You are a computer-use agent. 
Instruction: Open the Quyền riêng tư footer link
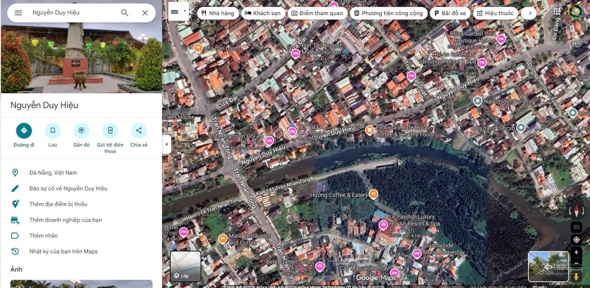(x=452, y=286)
